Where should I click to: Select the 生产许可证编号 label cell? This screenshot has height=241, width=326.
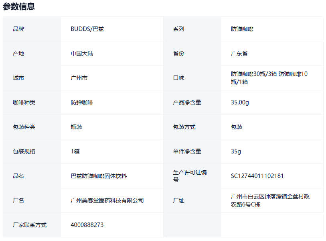pos(192,176)
